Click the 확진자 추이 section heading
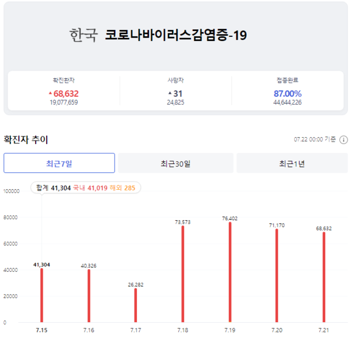351x338 pixels. 26,139
